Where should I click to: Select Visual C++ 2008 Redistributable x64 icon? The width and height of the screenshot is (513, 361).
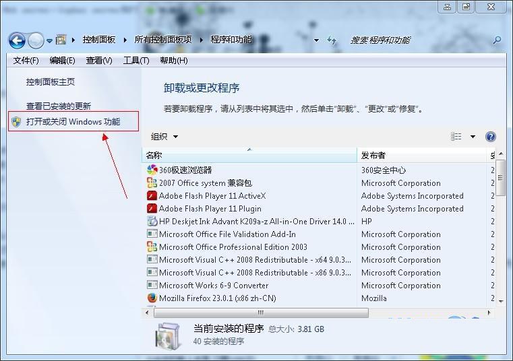point(152,259)
